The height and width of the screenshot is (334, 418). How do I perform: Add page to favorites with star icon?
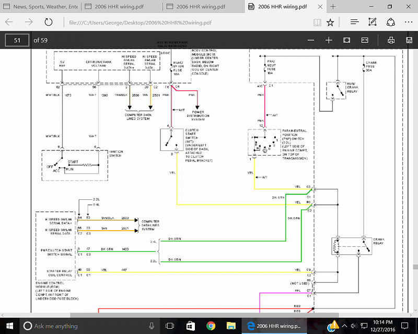330,22
